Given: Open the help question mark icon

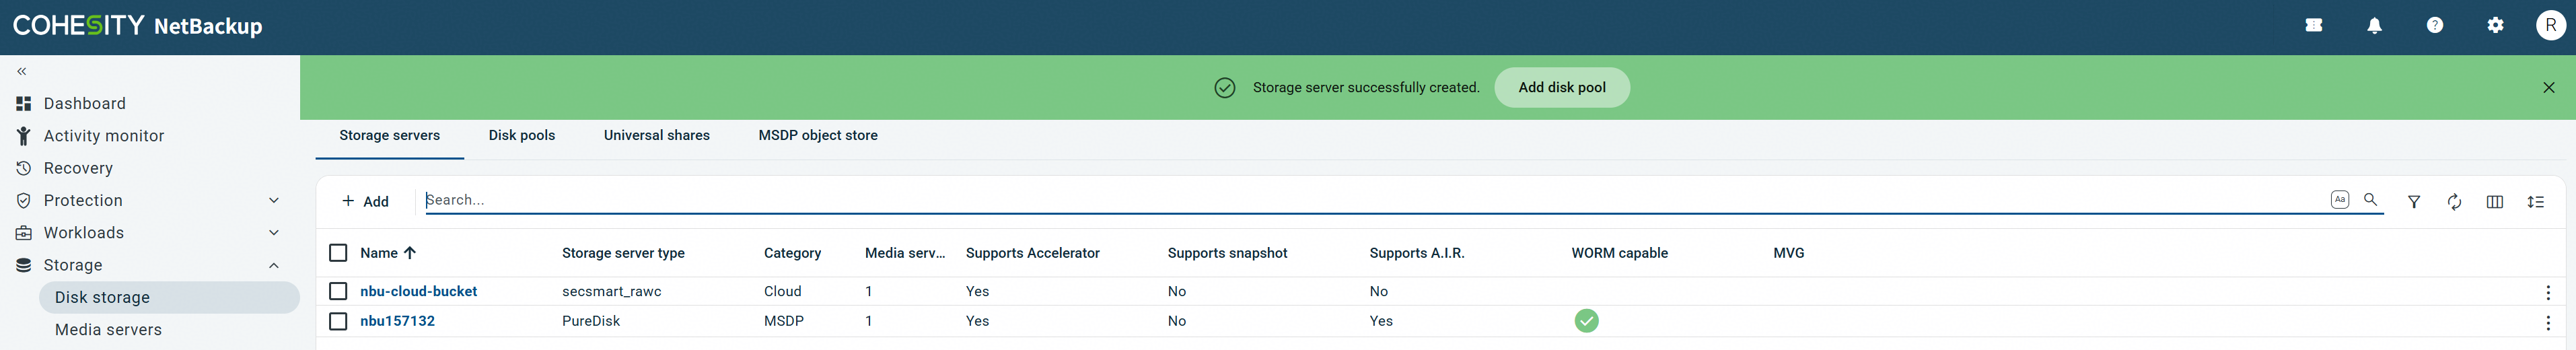Looking at the screenshot, I should 2435,26.
